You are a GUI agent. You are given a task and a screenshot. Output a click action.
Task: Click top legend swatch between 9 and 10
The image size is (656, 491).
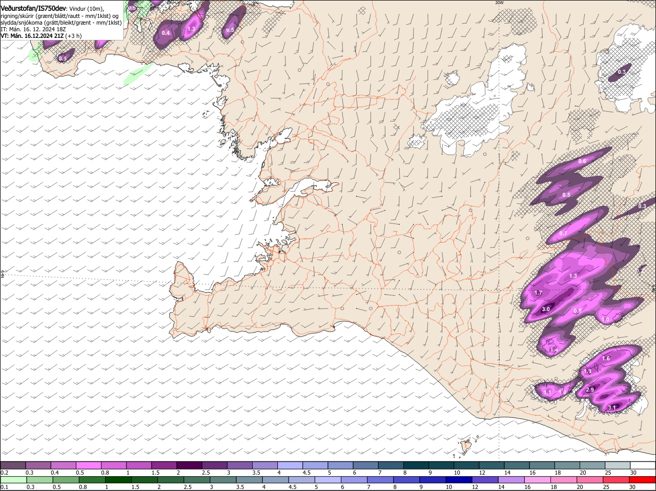441,465
